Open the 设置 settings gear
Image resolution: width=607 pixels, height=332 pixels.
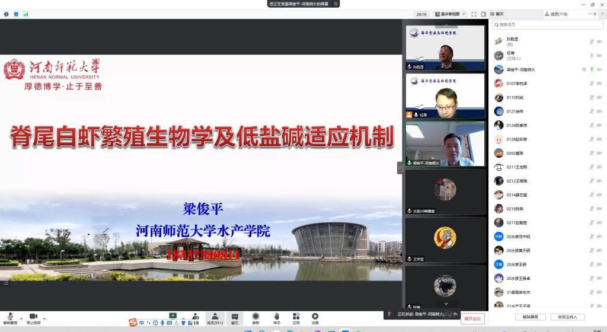(315, 317)
